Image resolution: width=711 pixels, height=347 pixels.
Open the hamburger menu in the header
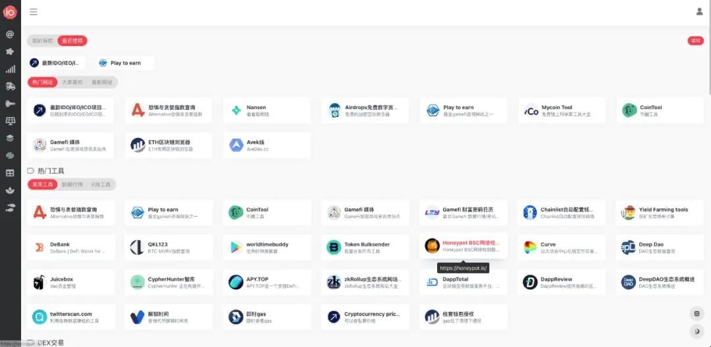pos(34,12)
